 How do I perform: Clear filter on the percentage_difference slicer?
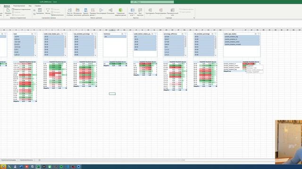(185, 34)
